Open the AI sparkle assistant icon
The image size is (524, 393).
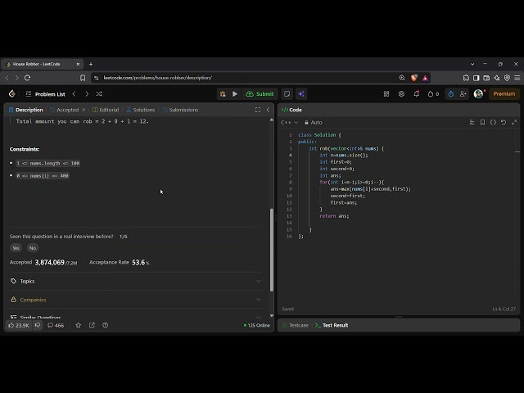(301, 94)
